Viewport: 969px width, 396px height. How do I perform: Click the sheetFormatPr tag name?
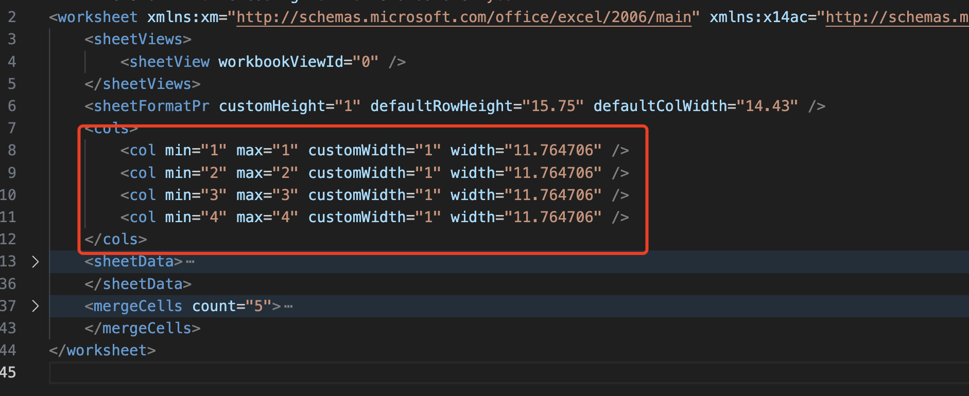tap(151, 106)
